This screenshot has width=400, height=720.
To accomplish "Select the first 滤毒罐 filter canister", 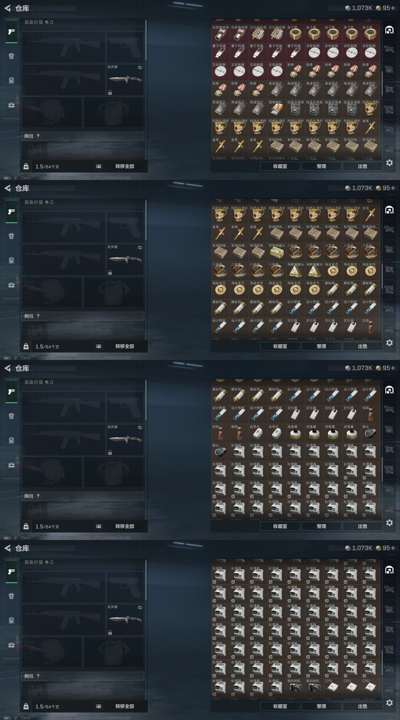I will coord(295,433).
